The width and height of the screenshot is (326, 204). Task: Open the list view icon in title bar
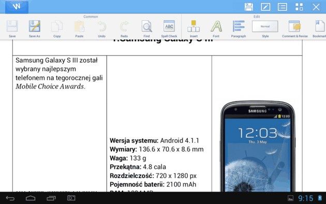pos(283,7)
